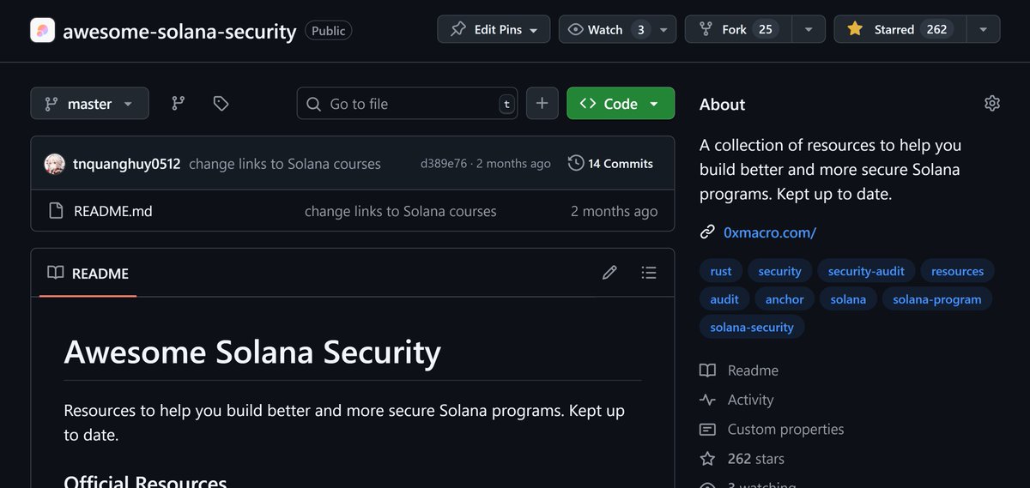This screenshot has width=1030, height=488.
Task: Click commit message beside tnquanghuy0512
Action: click(x=284, y=164)
